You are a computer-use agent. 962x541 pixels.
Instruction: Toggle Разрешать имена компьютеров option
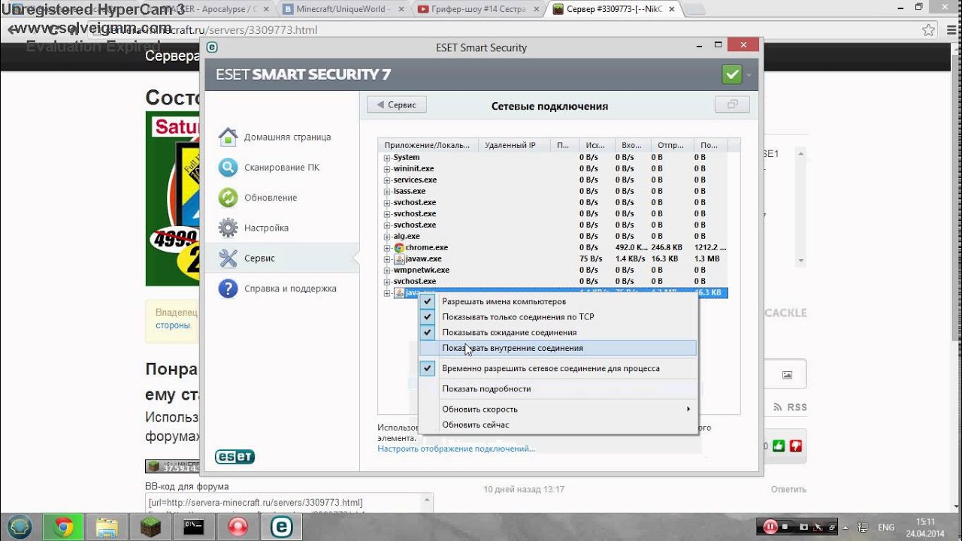[557, 301]
